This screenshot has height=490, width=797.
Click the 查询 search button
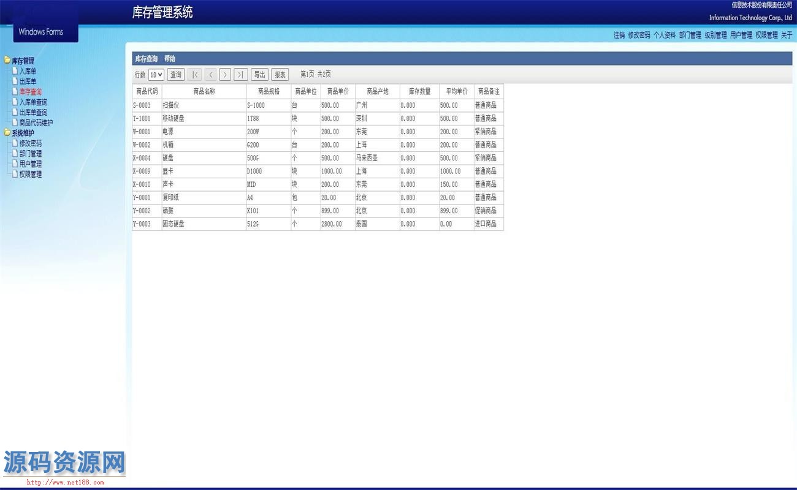coord(176,75)
